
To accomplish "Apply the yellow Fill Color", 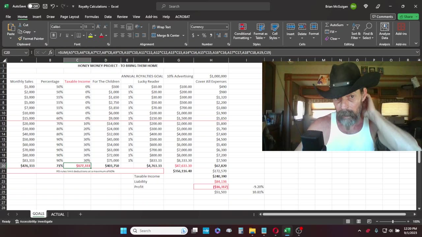I will pyautogui.click(x=90, y=35).
